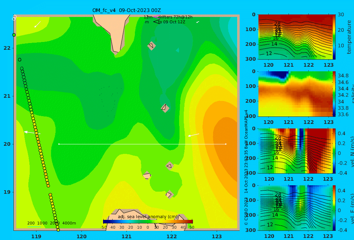Click the 'adj. sea level anomaly (cm)' label
The image size is (354, 240).
pyautogui.click(x=148, y=217)
